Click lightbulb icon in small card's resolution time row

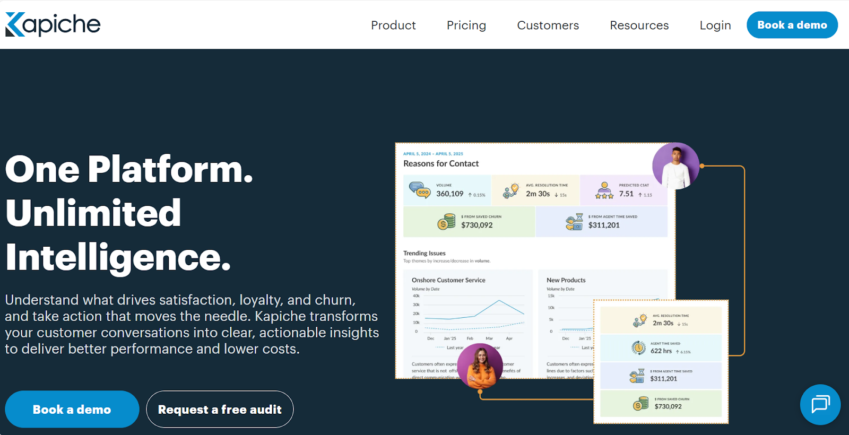coord(639,320)
